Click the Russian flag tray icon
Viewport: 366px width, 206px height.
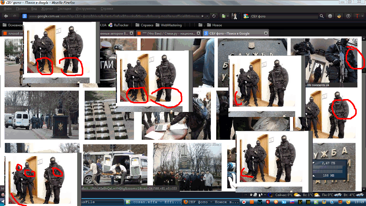click(292, 202)
